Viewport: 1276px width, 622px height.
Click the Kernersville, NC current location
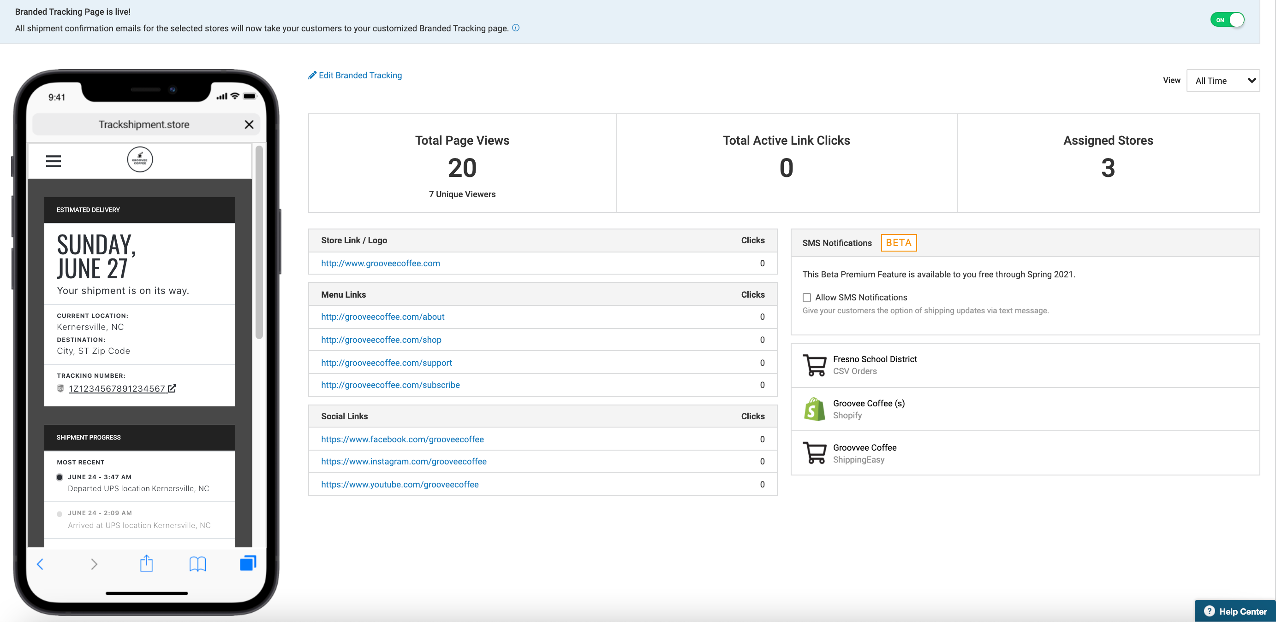point(90,327)
